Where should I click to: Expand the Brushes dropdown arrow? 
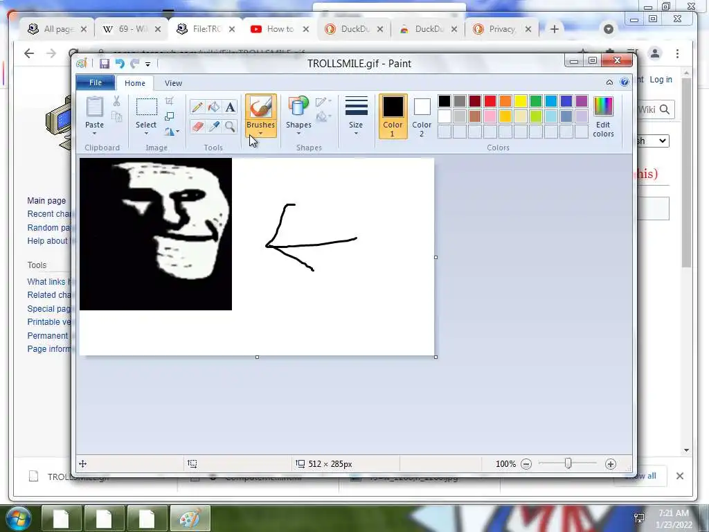point(261,134)
